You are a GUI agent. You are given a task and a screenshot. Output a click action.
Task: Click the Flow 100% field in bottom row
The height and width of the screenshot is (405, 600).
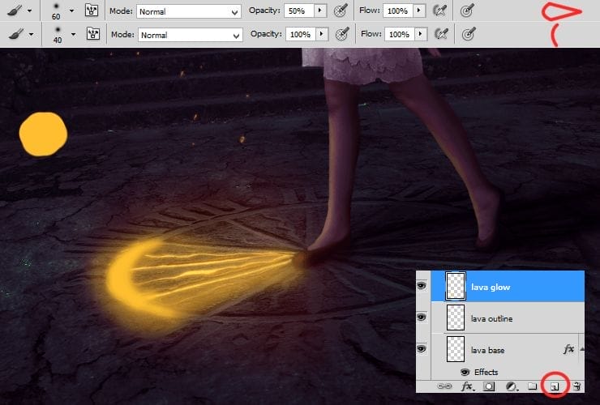pos(398,35)
